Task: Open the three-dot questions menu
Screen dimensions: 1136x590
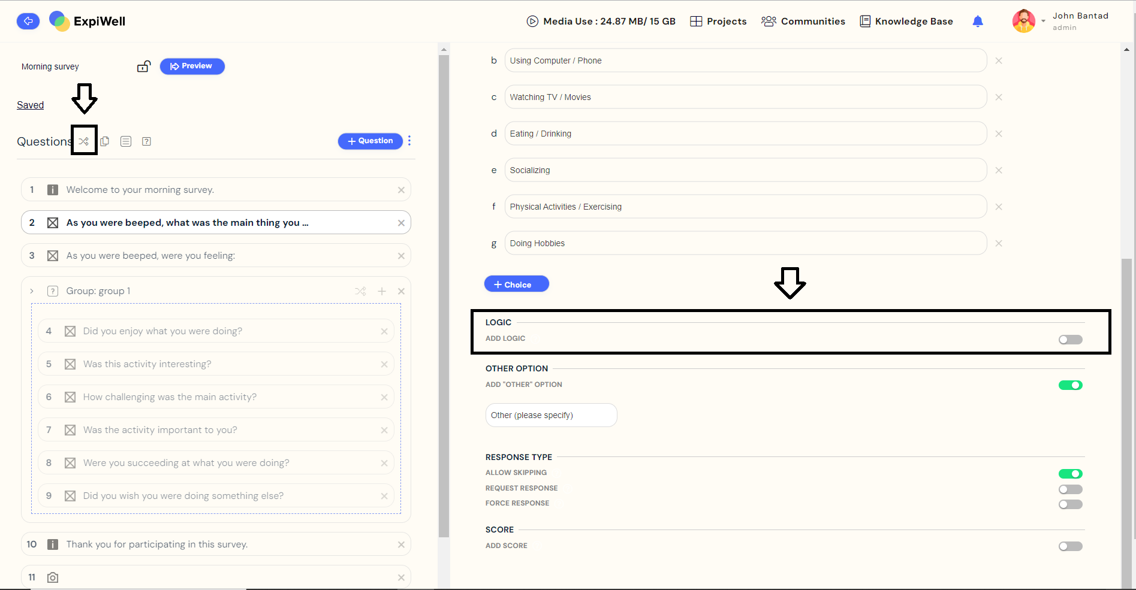Action: (409, 141)
